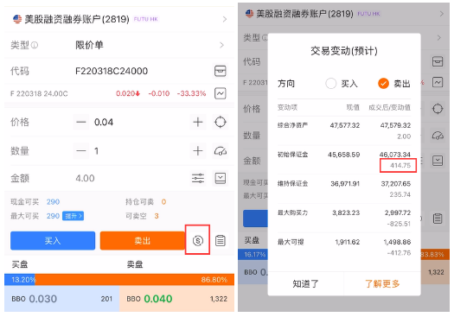Tap account chevron in right panel behind dialog
The width and height of the screenshot is (454, 317).
442,14
